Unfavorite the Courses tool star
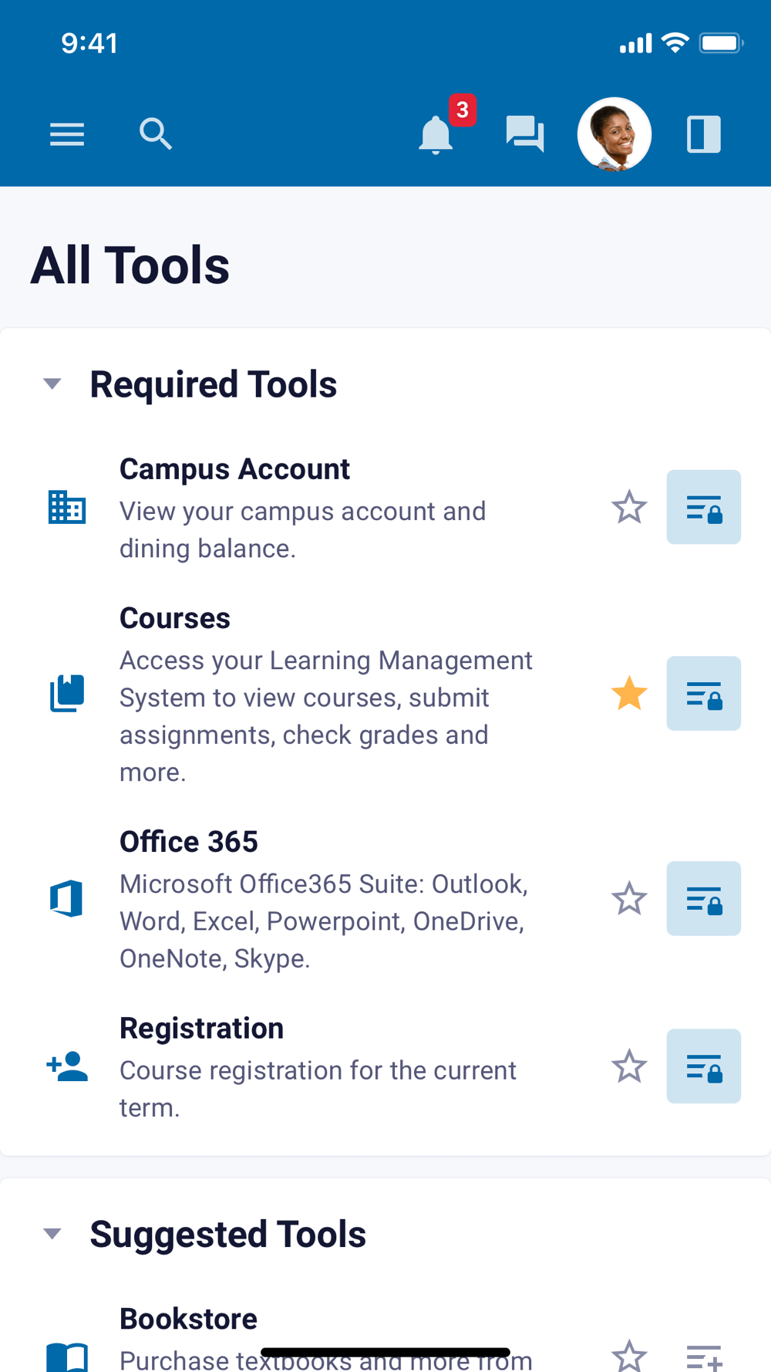771x1372 pixels. click(629, 694)
